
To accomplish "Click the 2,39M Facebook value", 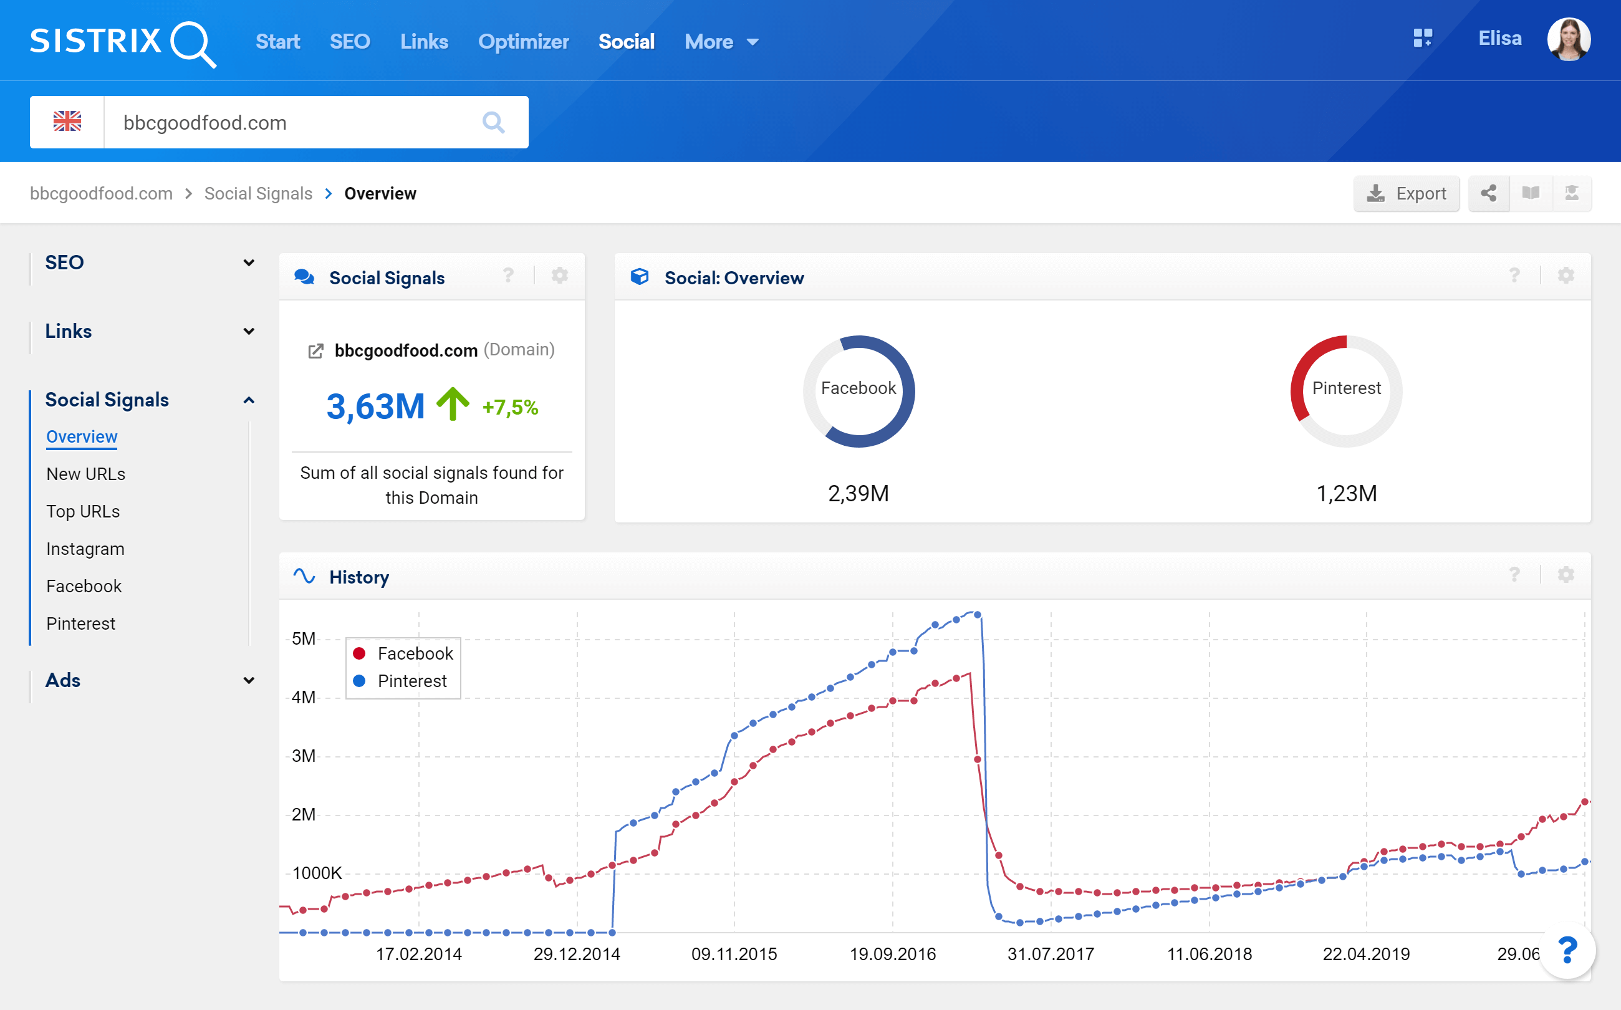I will (x=859, y=494).
